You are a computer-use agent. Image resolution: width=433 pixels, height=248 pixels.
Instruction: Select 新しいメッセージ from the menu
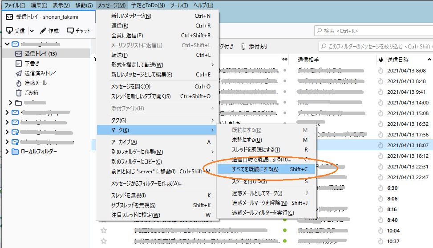131,16
